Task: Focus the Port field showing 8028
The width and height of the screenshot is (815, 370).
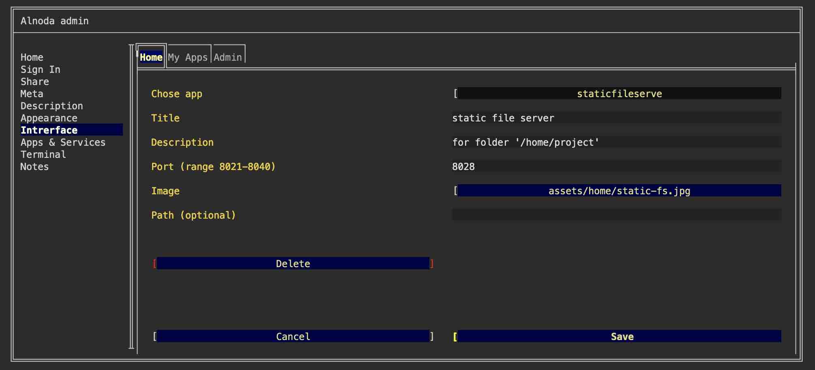Action: coord(616,166)
